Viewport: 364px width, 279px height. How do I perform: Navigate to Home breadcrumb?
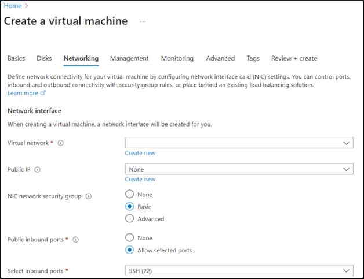(x=12, y=6)
